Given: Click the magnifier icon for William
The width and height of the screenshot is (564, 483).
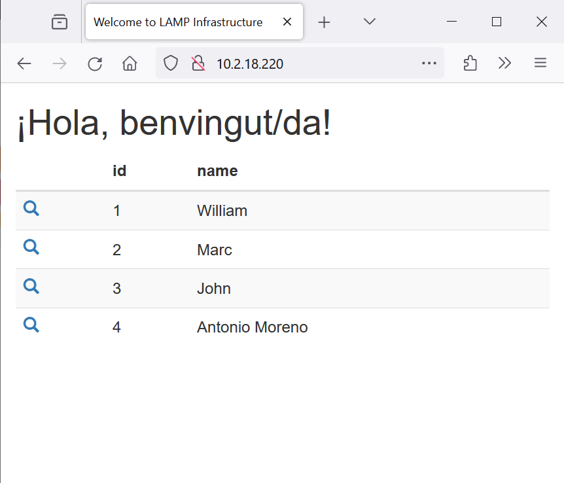Looking at the screenshot, I should (31, 209).
